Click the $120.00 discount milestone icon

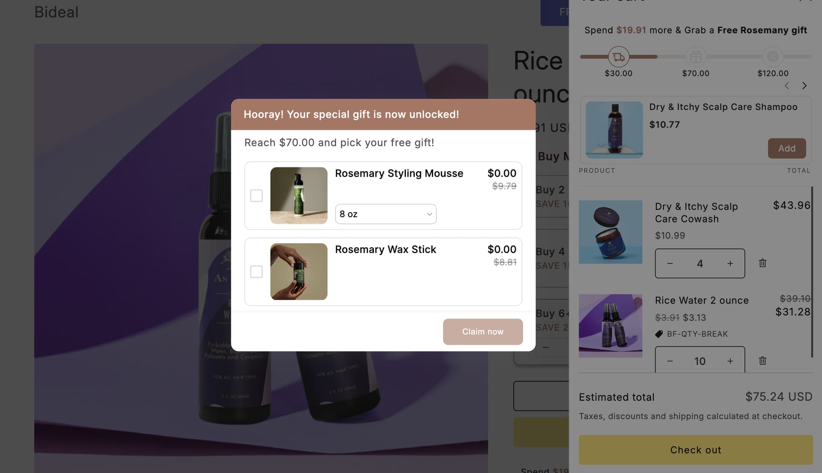pos(773,56)
